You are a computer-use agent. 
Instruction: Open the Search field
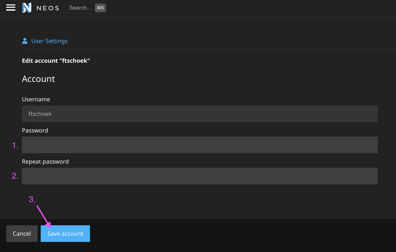87,8
